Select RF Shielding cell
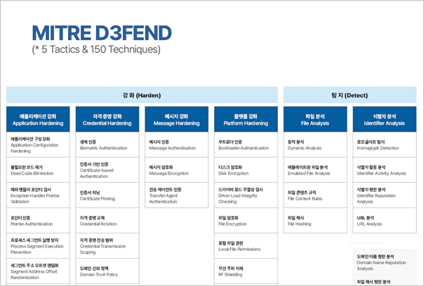Viewport: 424px width, 286px height. (246, 271)
